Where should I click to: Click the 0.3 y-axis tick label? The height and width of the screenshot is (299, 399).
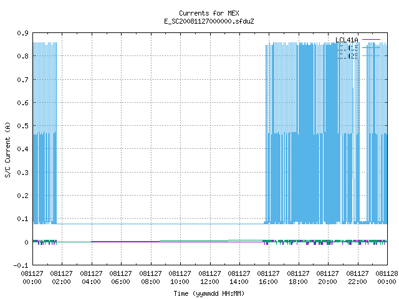click(x=23, y=173)
